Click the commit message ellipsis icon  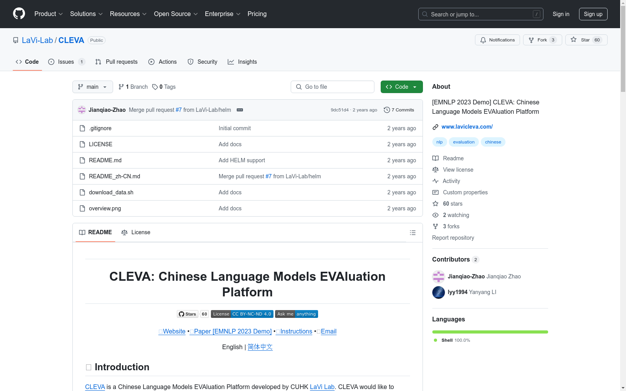240,110
